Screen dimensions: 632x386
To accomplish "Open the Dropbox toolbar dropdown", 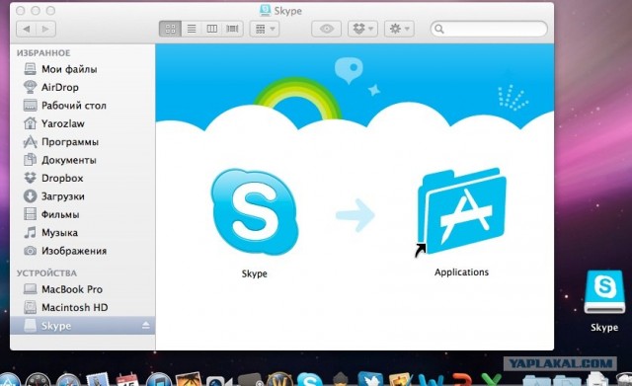I will point(362,29).
